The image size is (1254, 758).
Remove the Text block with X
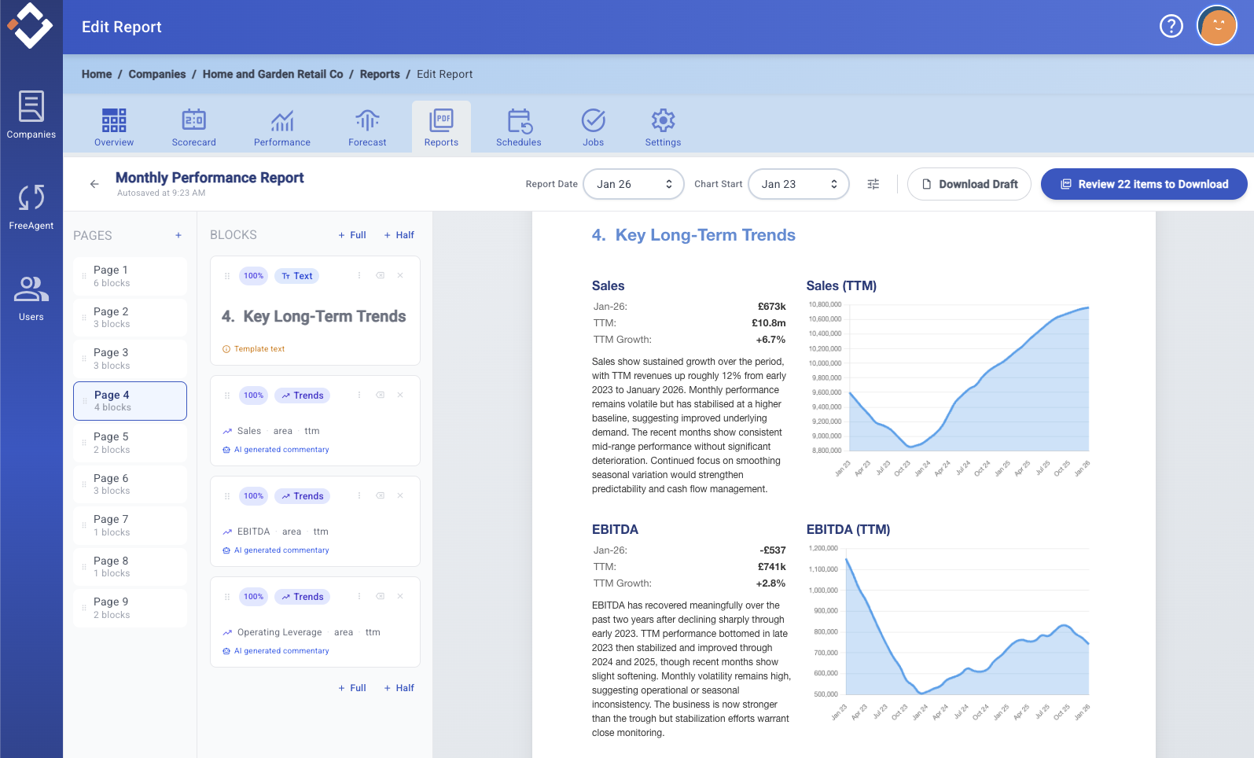tap(400, 276)
